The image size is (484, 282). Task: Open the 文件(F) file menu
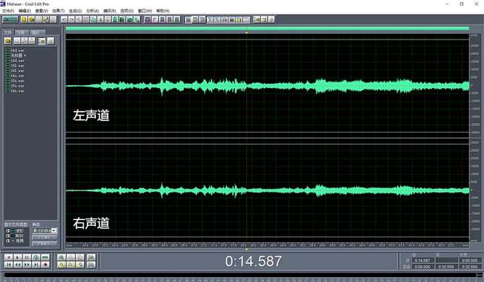pos(8,11)
